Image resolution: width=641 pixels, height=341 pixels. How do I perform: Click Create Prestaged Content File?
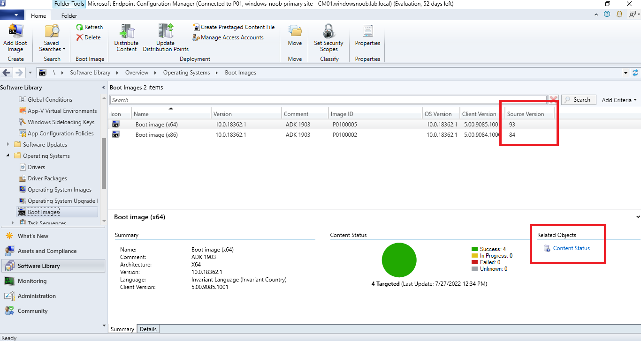point(234,27)
